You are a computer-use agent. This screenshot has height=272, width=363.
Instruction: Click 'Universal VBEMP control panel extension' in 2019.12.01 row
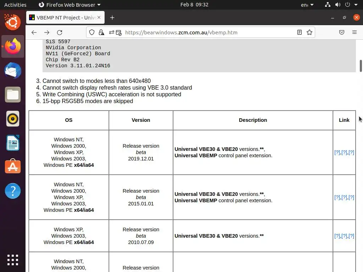tap(223, 155)
